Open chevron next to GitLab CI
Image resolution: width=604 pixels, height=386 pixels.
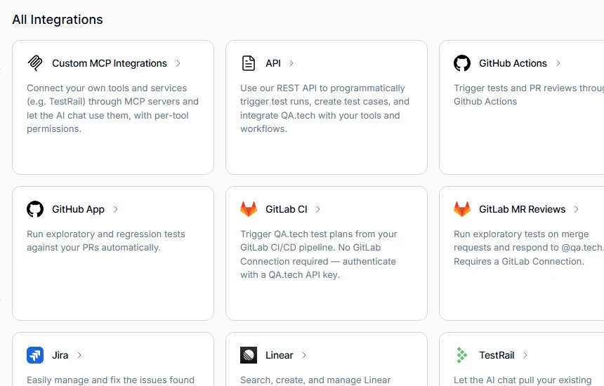click(x=318, y=209)
